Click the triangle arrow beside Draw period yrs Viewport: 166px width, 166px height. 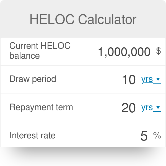click(158, 79)
